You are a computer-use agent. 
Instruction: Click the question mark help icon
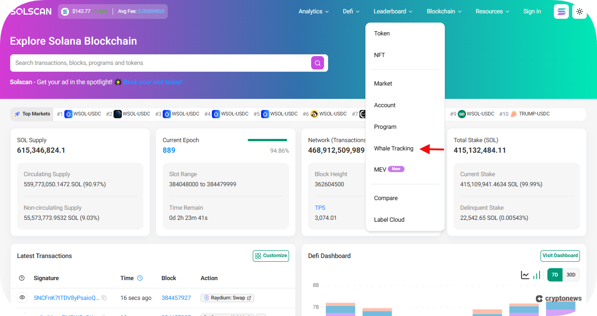[22, 278]
